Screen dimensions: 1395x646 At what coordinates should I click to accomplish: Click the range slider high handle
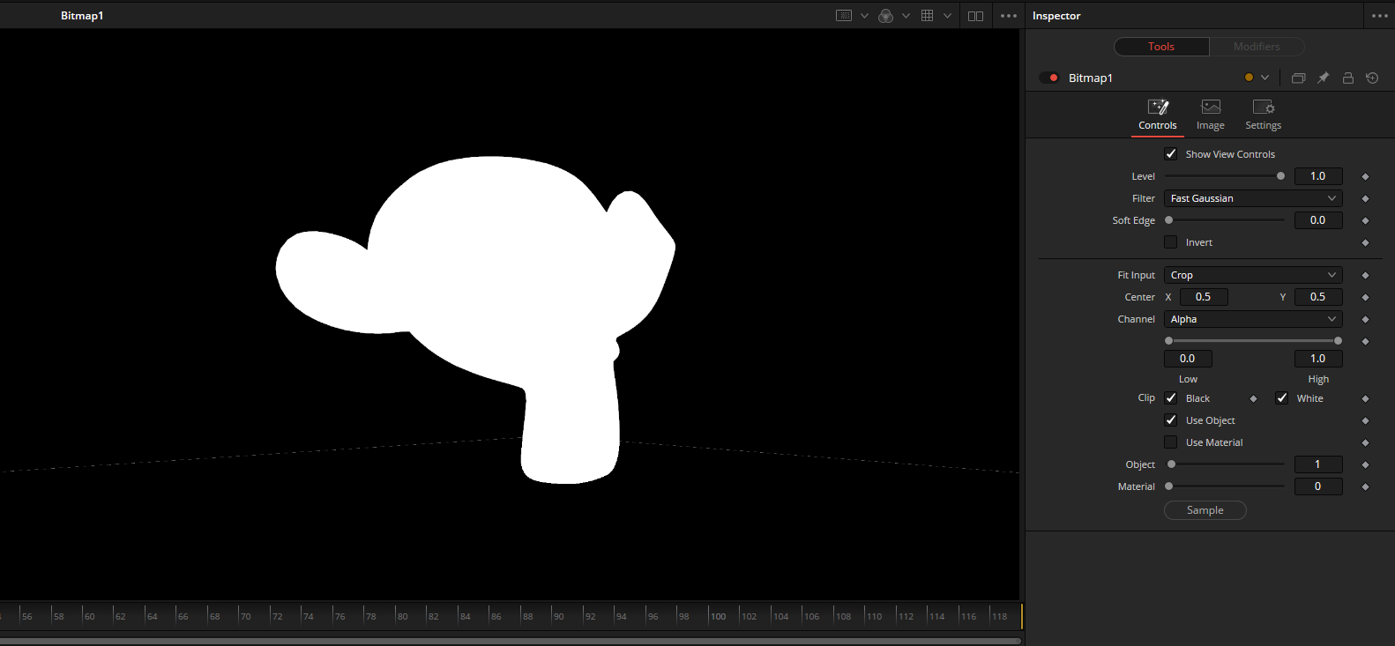point(1338,341)
